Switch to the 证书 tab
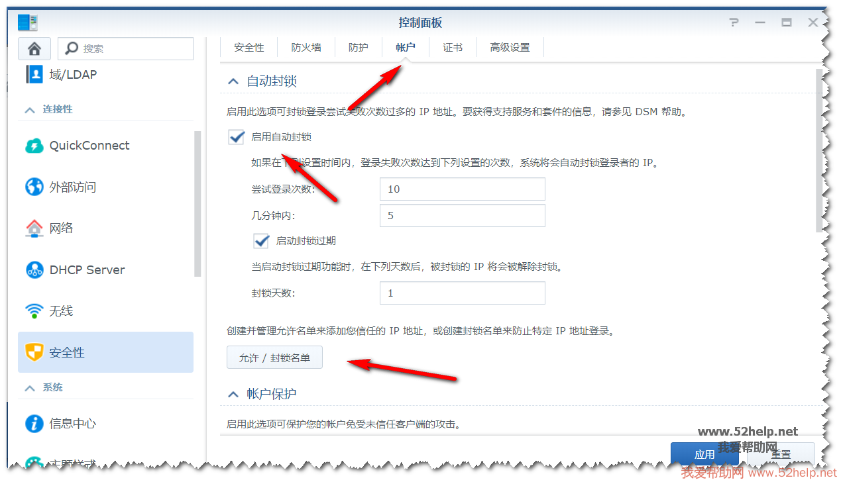841x480 pixels. (453, 48)
